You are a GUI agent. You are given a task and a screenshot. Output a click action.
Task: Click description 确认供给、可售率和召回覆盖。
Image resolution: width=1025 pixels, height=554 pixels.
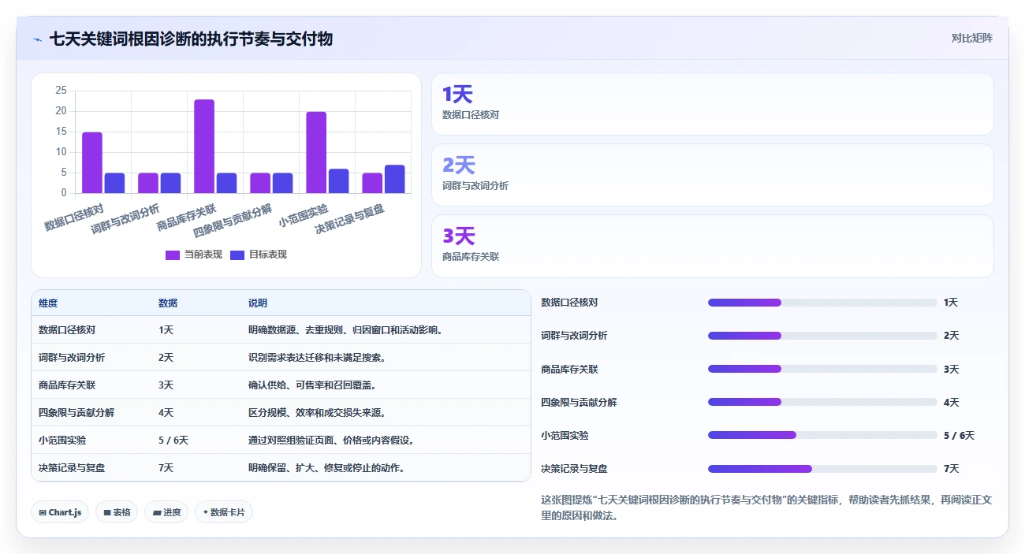(x=312, y=385)
